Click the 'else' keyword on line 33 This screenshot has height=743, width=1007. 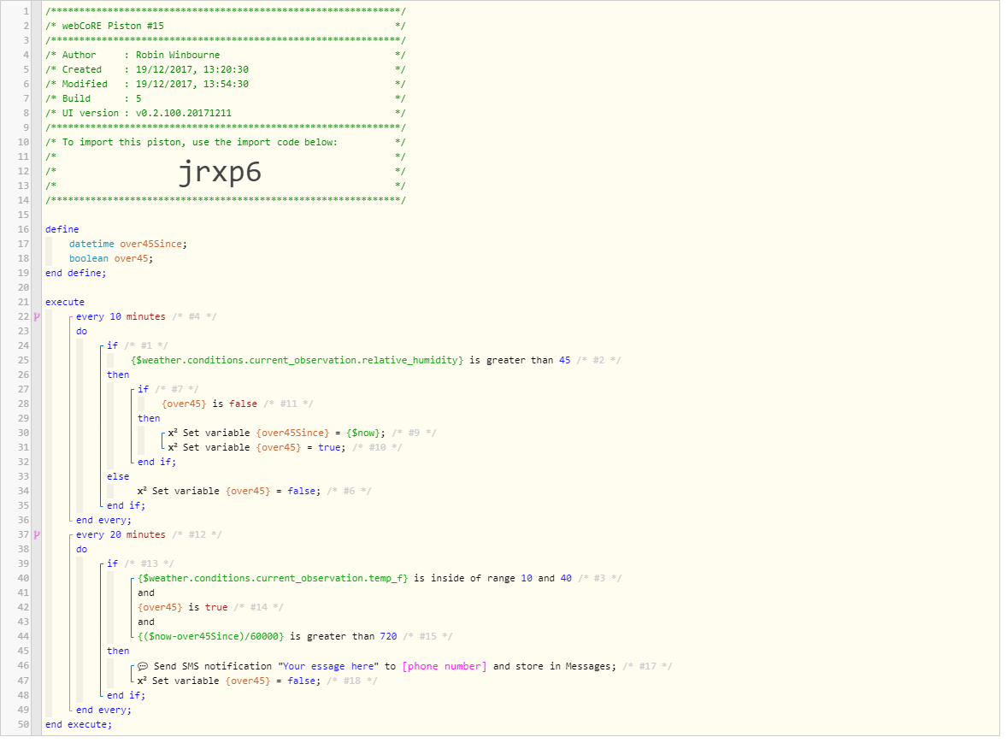pos(118,476)
